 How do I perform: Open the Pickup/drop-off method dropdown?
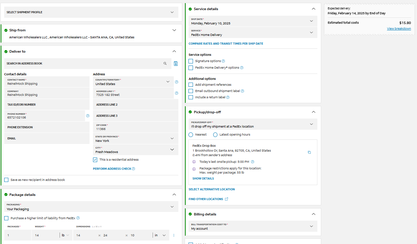point(253,124)
